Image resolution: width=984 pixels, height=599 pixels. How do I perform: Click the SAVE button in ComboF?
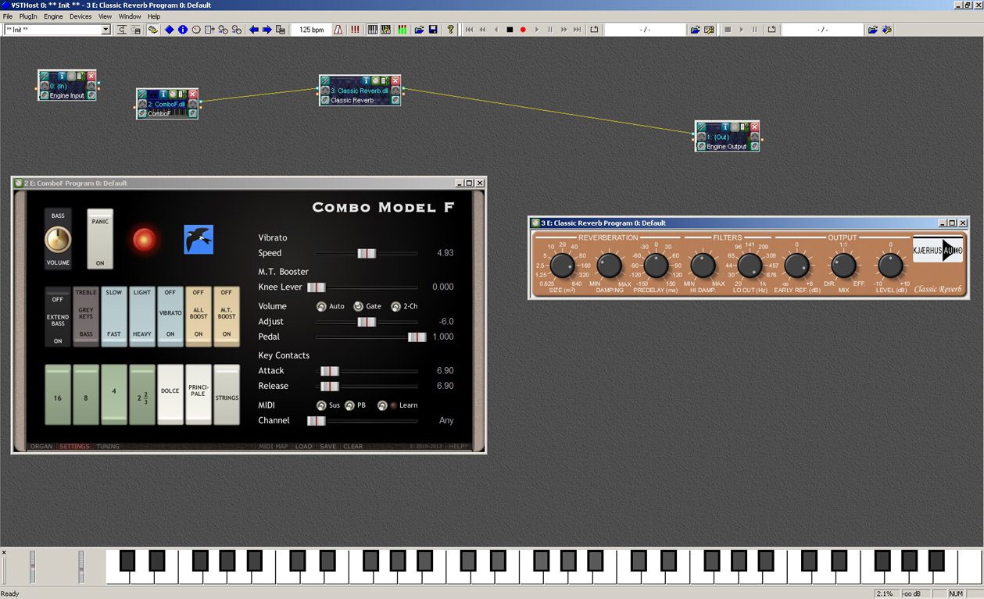[x=328, y=447]
